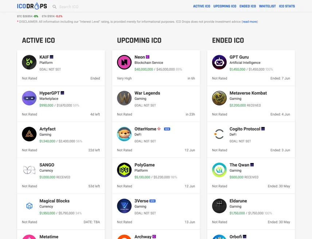Open the Magical Blocks project title

55,201
